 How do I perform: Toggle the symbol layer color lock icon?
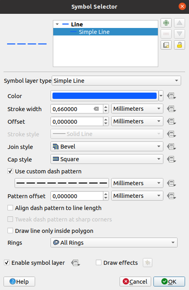[x=180, y=45]
